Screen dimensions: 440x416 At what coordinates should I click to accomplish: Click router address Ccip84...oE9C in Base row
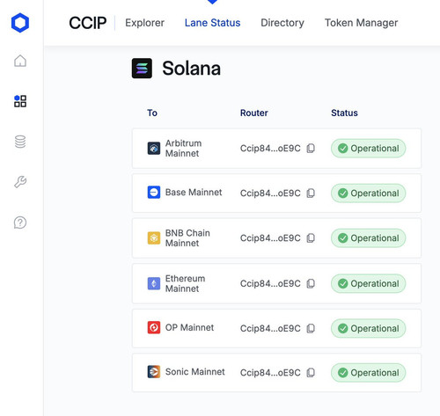(x=270, y=193)
